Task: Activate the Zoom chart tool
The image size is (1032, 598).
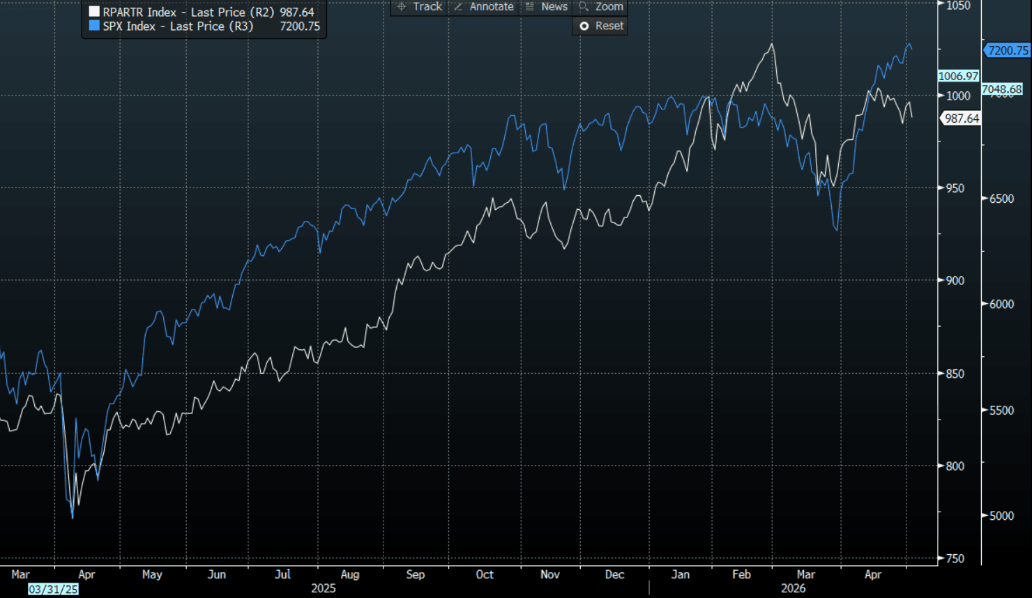Action: click(x=600, y=7)
